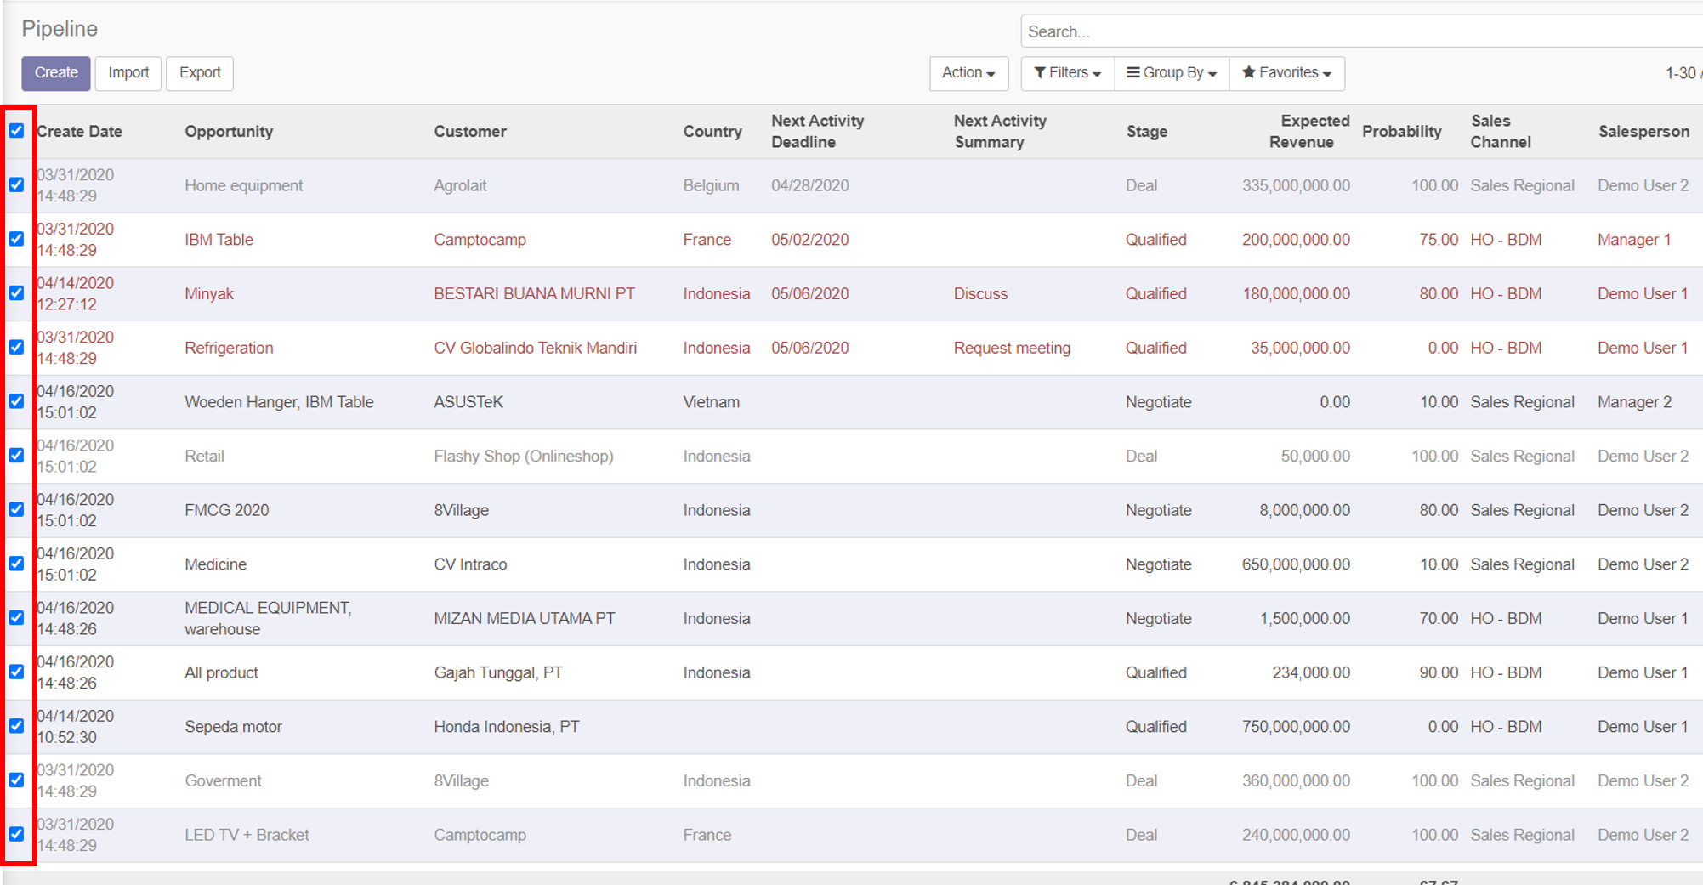This screenshot has height=885, width=1703.
Task: Sort by Expected Revenue column header
Action: point(1309,132)
